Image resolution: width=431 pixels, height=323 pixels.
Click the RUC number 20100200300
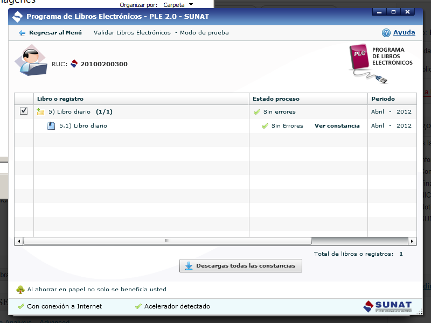[104, 64]
